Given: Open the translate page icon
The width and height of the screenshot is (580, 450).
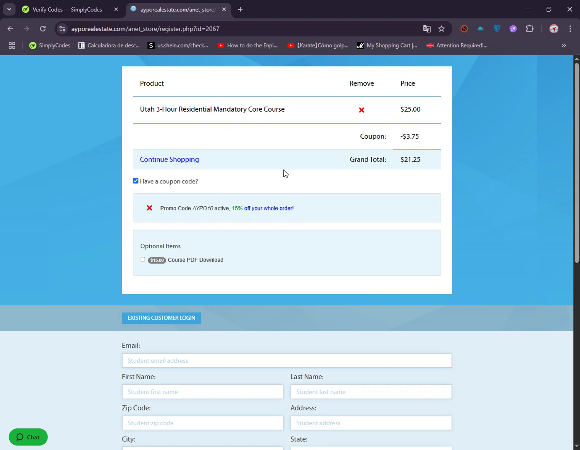Looking at the screenshot, I should pyautogui.click(x=427, y=29).
